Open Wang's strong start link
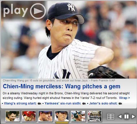Image resolution: width=137 pixels, height=124 pixels. (x=20, y=103)
